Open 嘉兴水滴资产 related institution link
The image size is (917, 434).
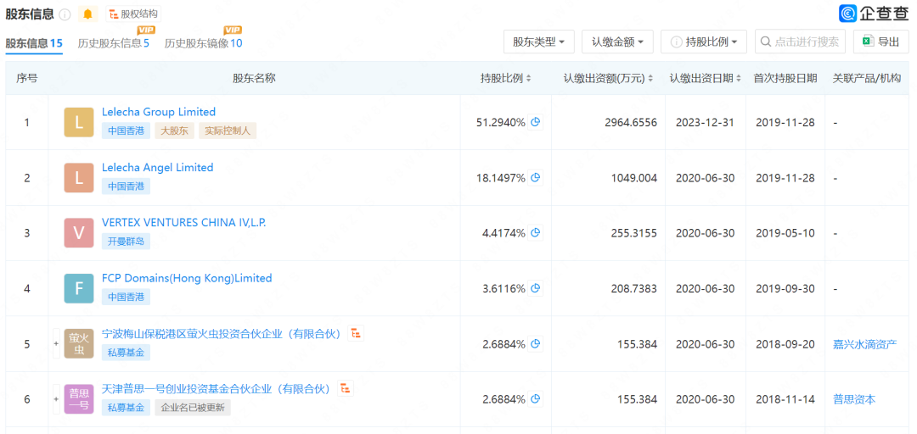click(865, 344)
